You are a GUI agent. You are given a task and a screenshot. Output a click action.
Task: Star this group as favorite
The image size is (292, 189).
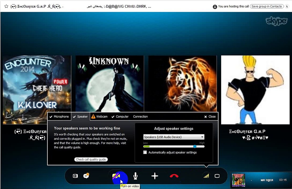[x=6, y=6]
